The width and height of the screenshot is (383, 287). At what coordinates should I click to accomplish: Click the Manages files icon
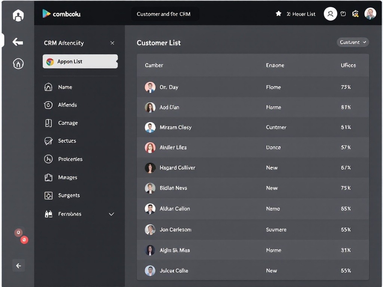48,177
